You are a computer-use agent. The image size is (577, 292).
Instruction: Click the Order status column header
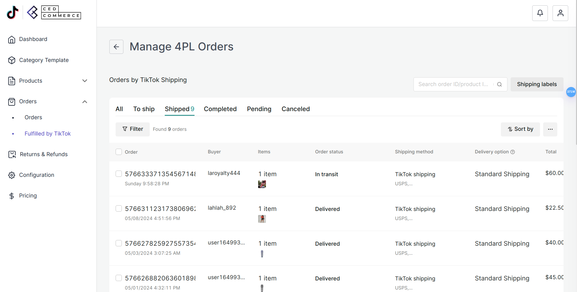tap(329, 152)
